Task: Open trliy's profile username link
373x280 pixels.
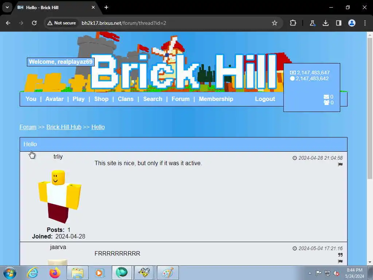Action: click(x=58, y=157)
